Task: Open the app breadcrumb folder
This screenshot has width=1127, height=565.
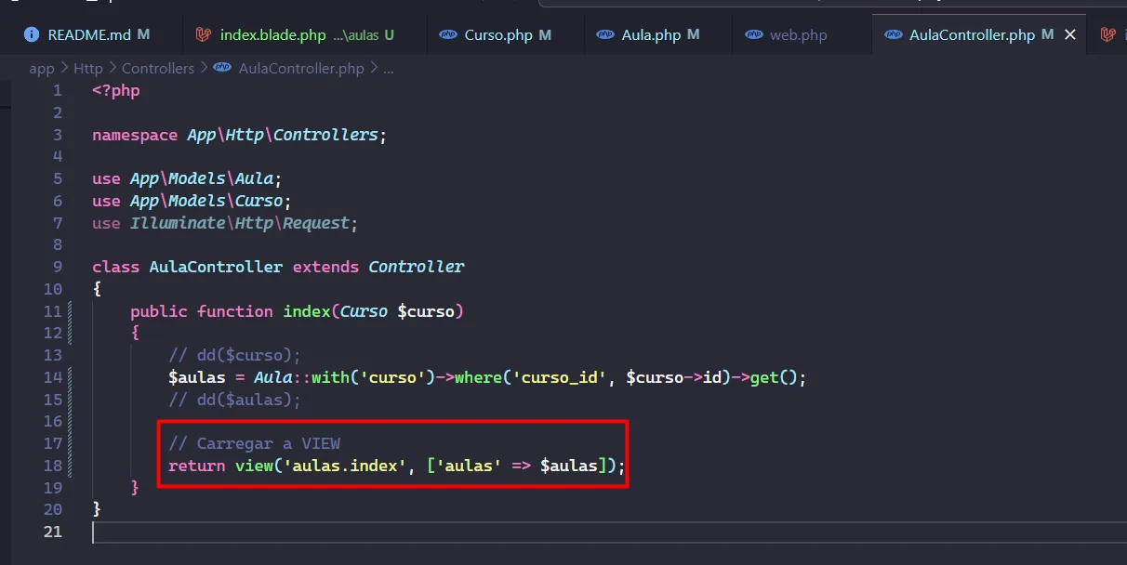Action: click(x=42, y=68)
